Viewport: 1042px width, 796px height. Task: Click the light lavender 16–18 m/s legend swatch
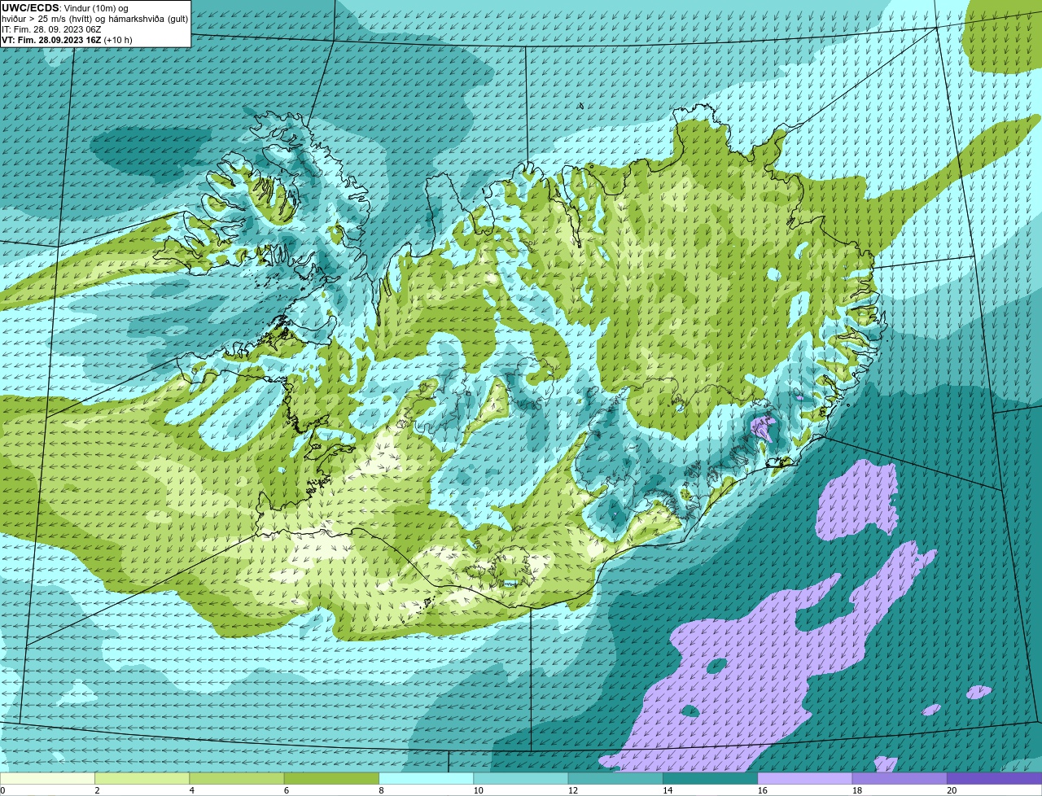tap(805, 778)
